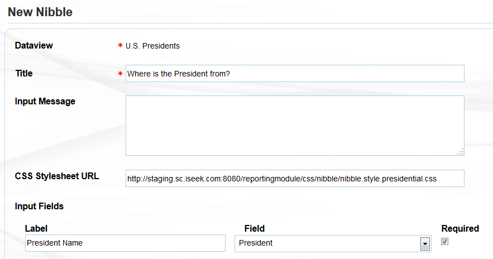Click the Field column header

255,228
